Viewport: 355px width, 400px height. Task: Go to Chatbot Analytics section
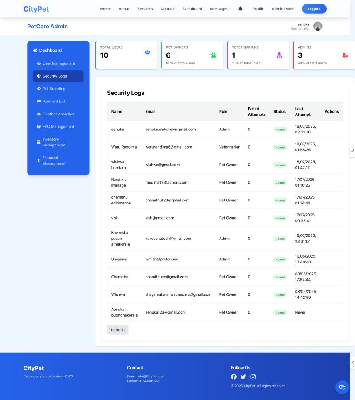(x=58, y=114)
